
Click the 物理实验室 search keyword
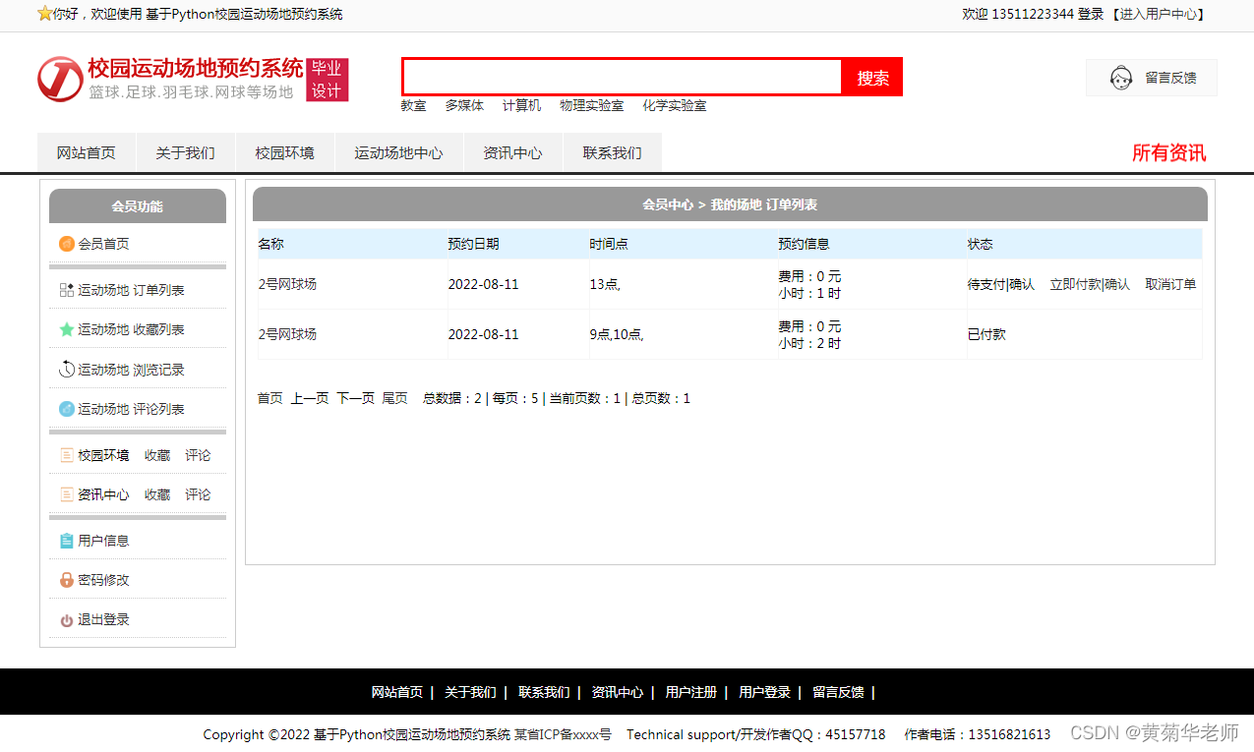point(592,105)
